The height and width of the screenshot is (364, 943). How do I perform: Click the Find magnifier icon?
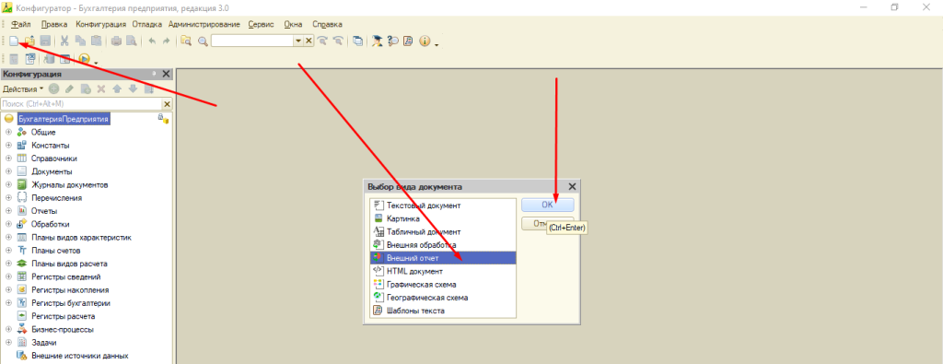[203, 41]
